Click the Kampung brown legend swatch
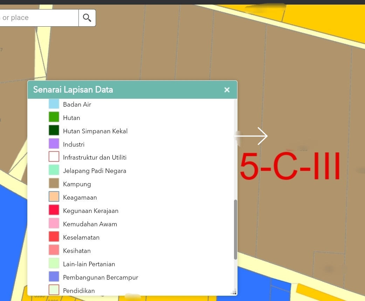Screen dimensions: 365x301 [54, 184]
